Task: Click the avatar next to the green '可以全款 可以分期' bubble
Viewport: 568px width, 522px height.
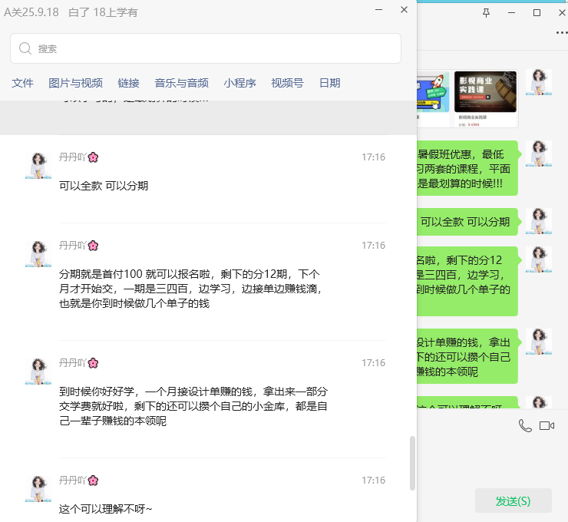Action: (x=538, y=221)
